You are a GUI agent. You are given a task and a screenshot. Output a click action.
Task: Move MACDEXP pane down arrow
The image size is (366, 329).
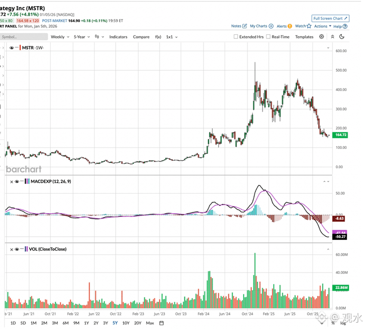click(x=328, y=182)
